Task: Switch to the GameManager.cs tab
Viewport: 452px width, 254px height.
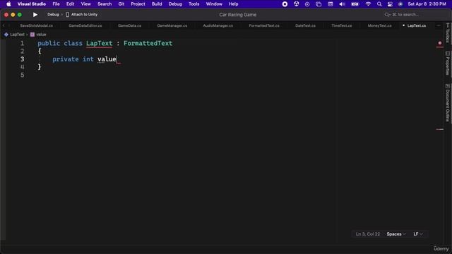Action: pos(172,25)
